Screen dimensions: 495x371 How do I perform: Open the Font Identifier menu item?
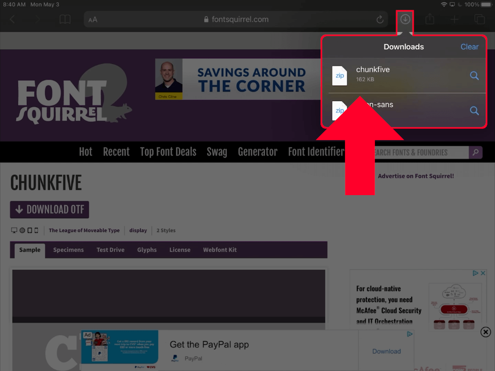tap(316, 152)
